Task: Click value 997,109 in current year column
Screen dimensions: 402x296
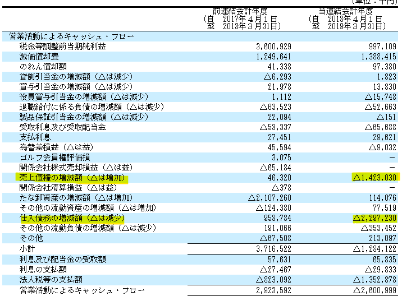Action: click(x=382, y=47)
